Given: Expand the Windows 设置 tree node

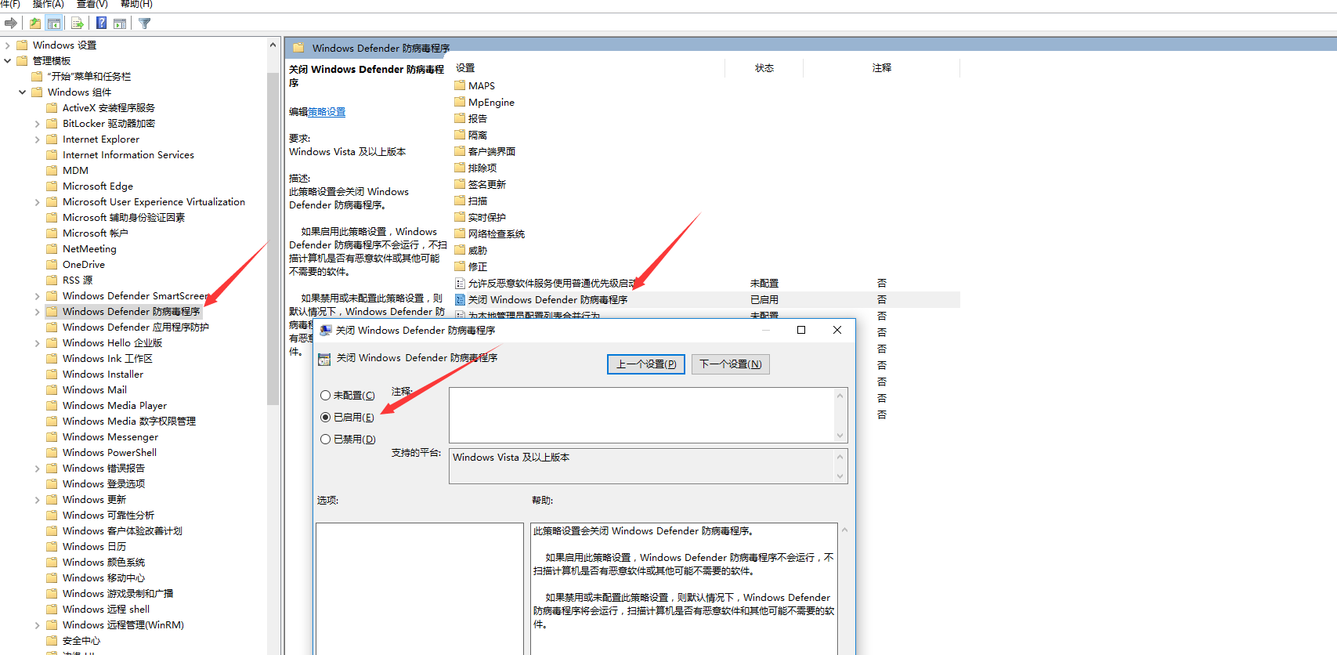Looking at the screenshot, I should [8, 45].
